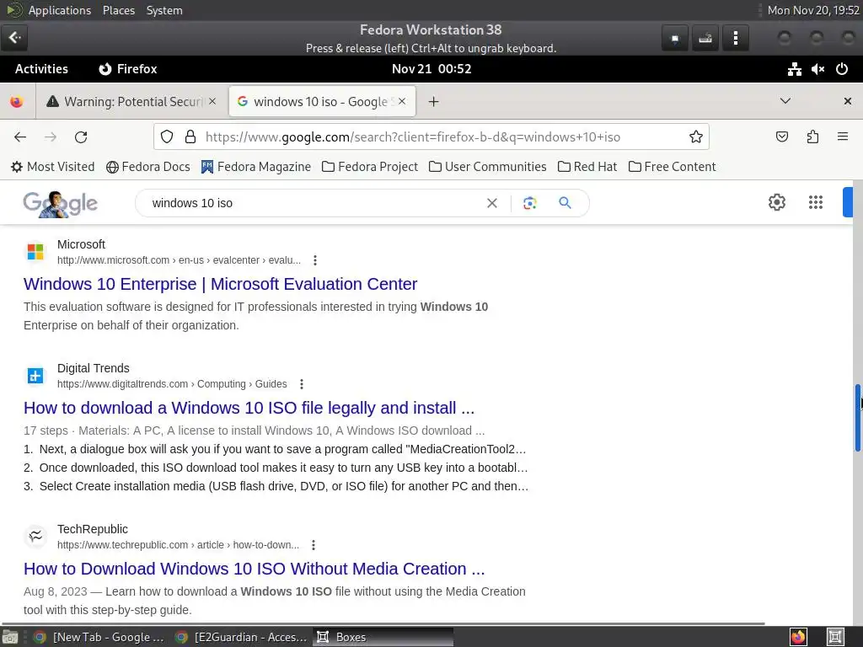Open more options for TechRepublic result

pyautogui.click(x=314, y=545)
